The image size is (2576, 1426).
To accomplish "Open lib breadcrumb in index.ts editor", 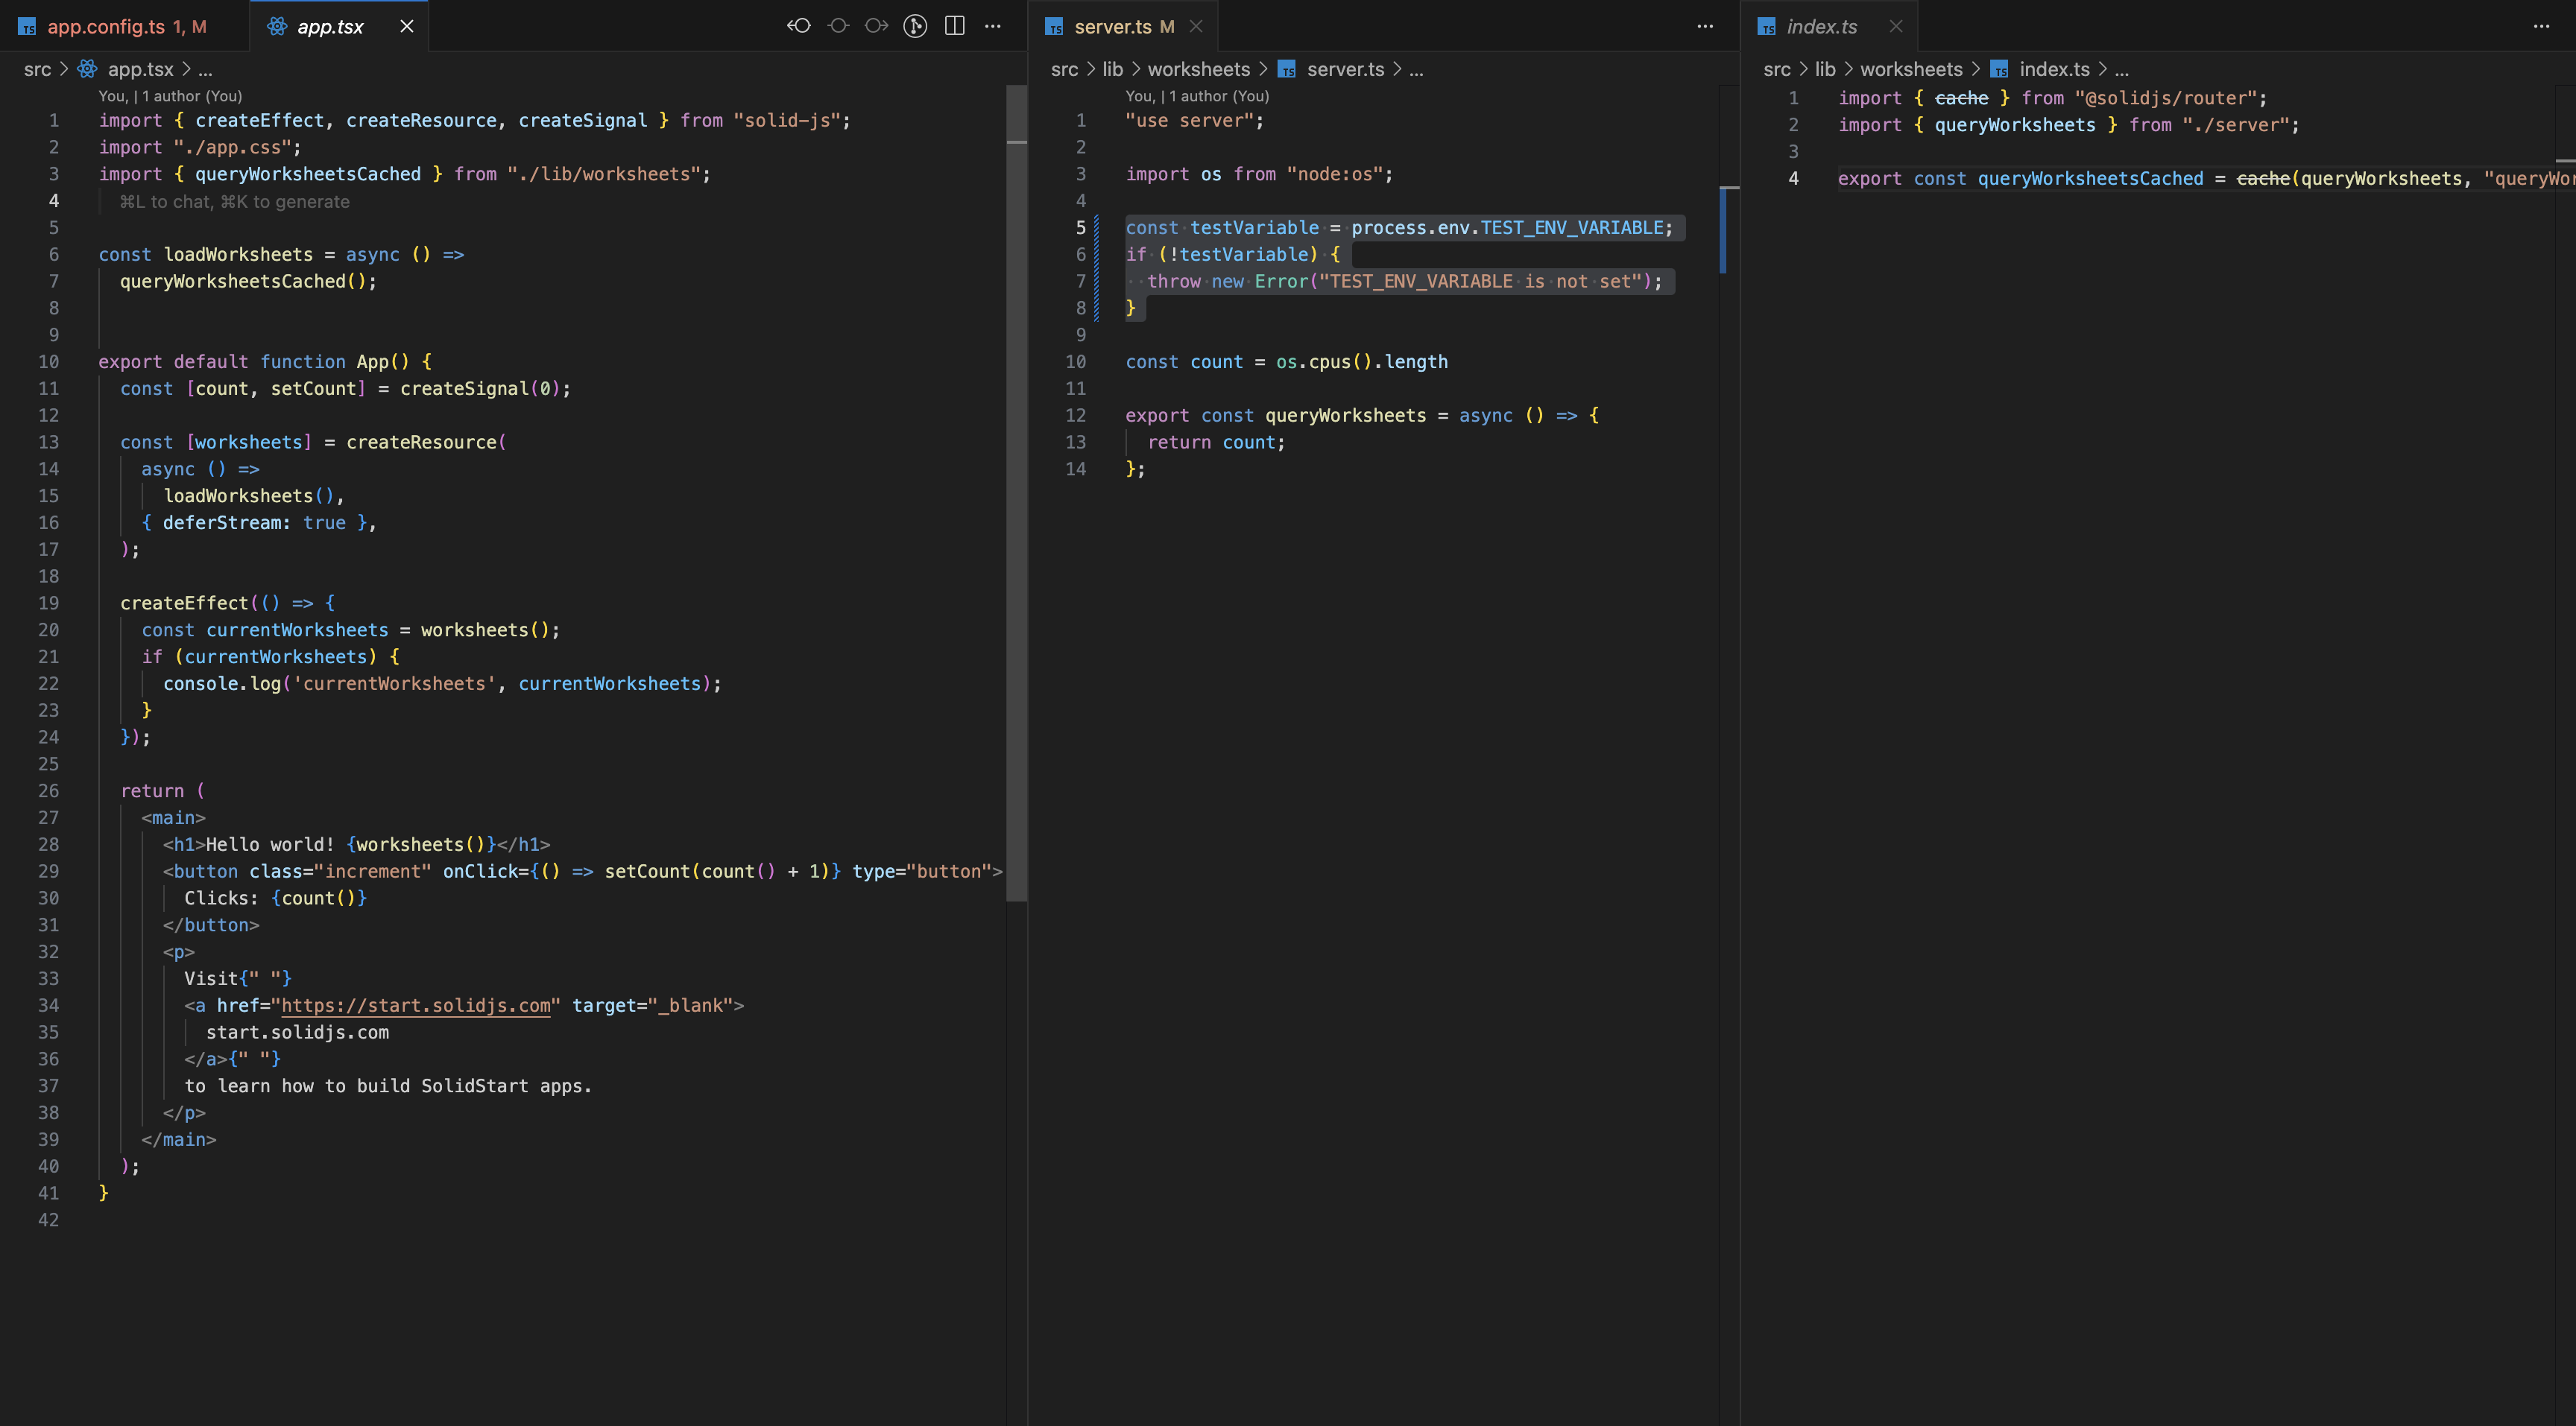I will pos(1825,69).
